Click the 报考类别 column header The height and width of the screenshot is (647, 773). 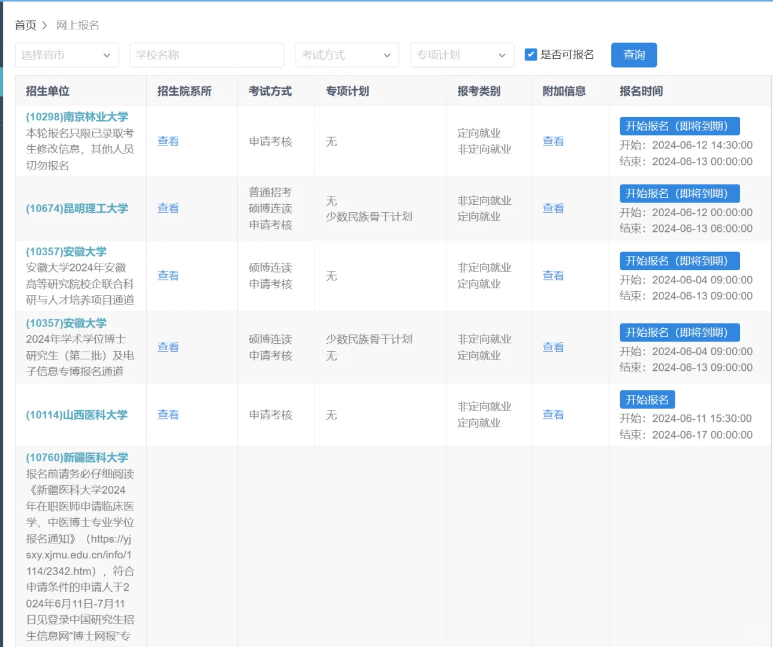click(x=479, y=91)
